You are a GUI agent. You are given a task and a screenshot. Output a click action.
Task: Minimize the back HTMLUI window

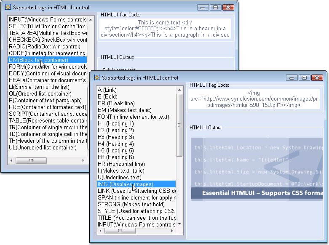pos(203,8)
